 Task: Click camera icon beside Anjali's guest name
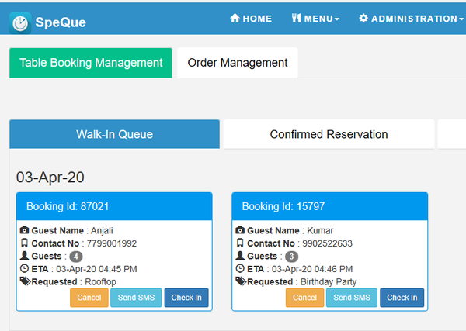24,230
